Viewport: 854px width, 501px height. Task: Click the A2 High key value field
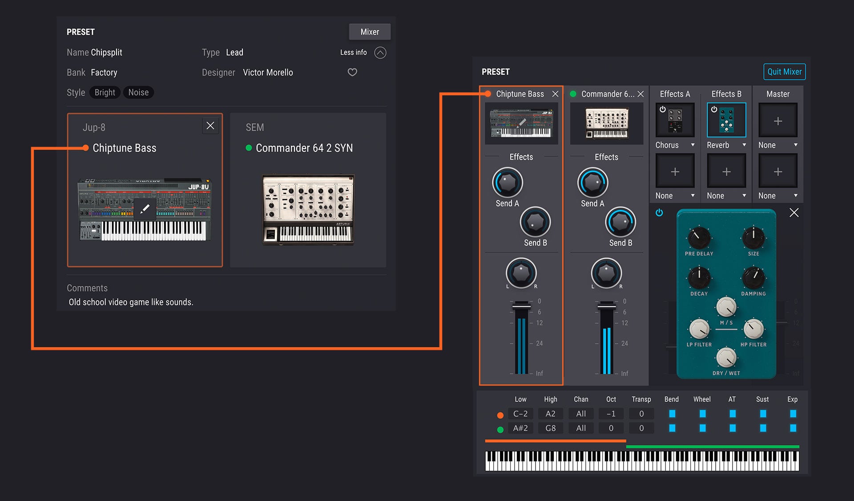(550, 414)
